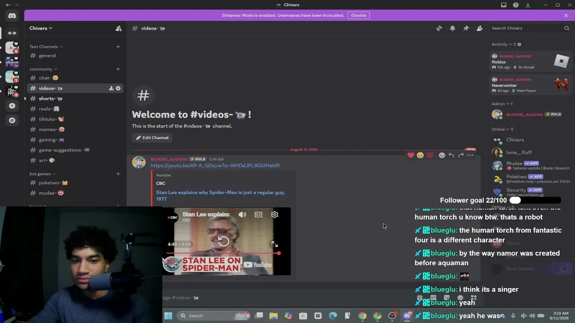Open Discord direct messages home
The height and width of the screenshot is (323, 575).
pos(12,16)
